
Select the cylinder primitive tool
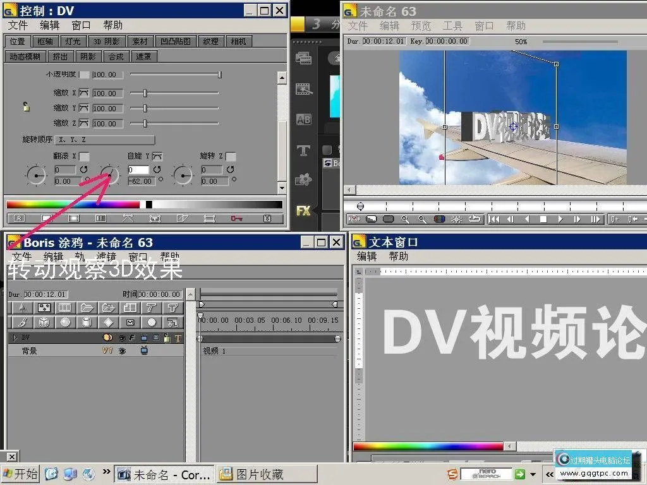87,322
